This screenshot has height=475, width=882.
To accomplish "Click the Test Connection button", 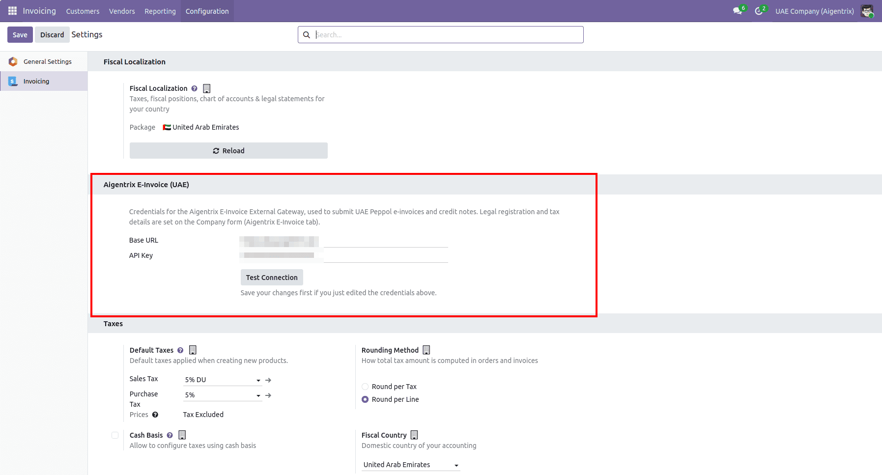I will [x=272, y=278].
